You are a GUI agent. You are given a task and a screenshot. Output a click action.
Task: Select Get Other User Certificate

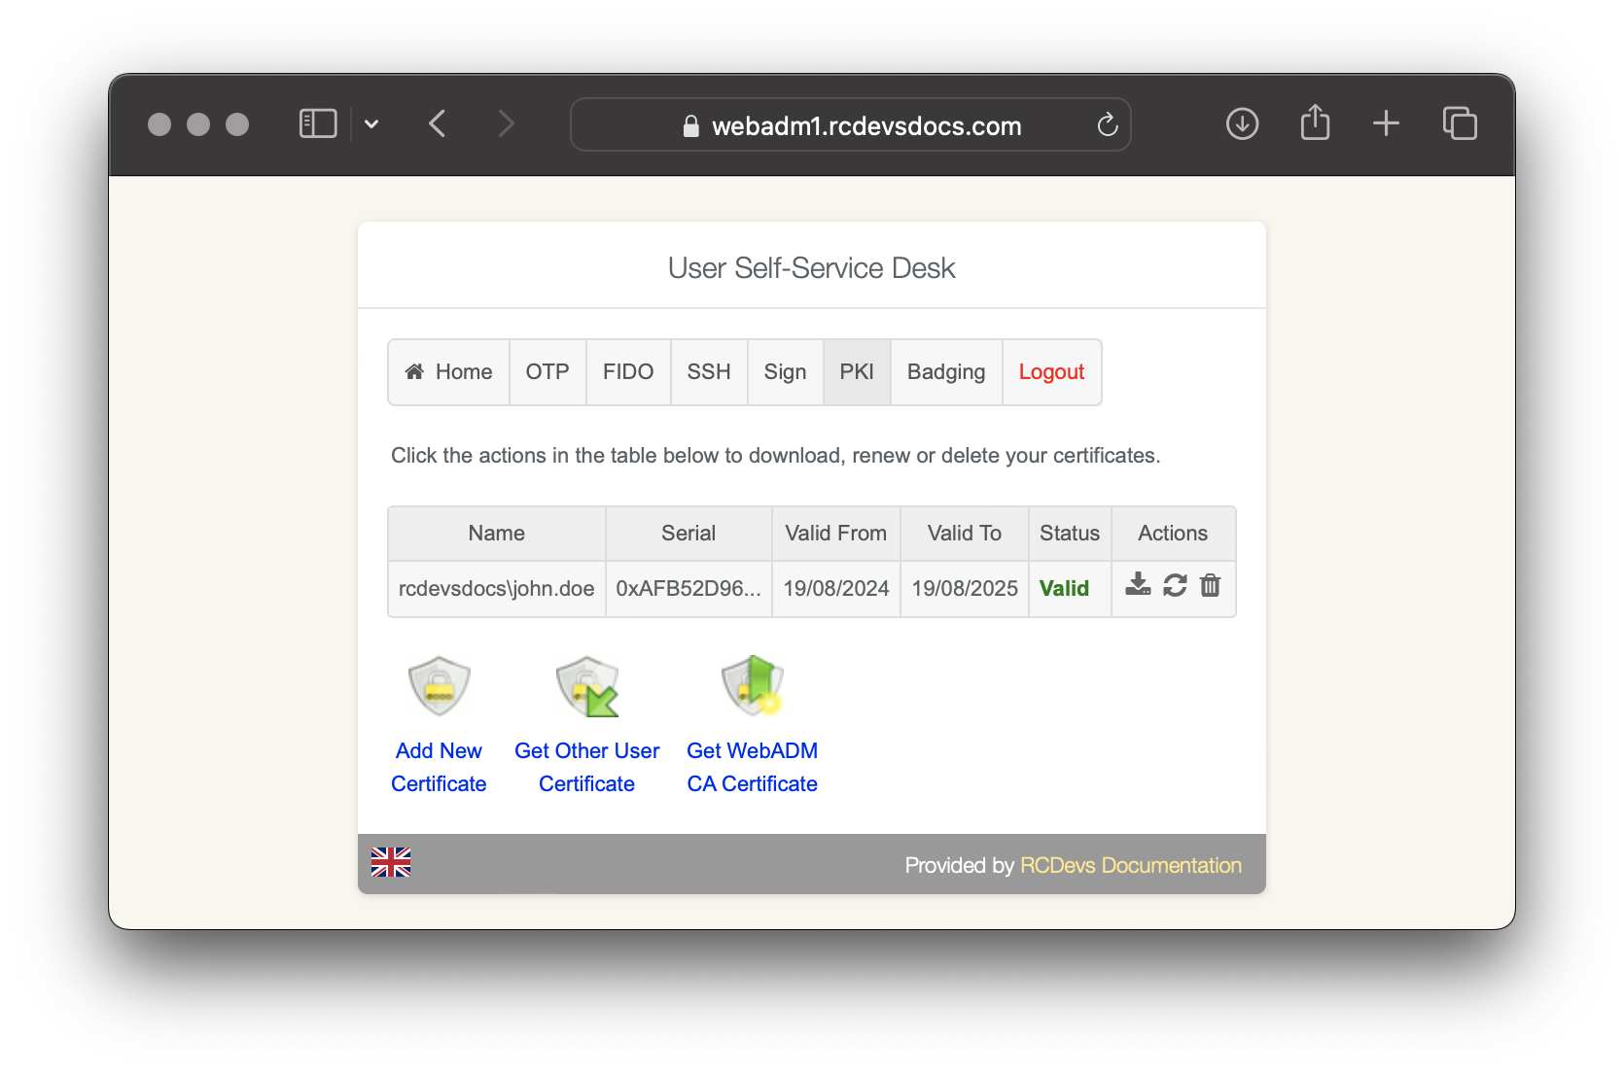[586, 767]
